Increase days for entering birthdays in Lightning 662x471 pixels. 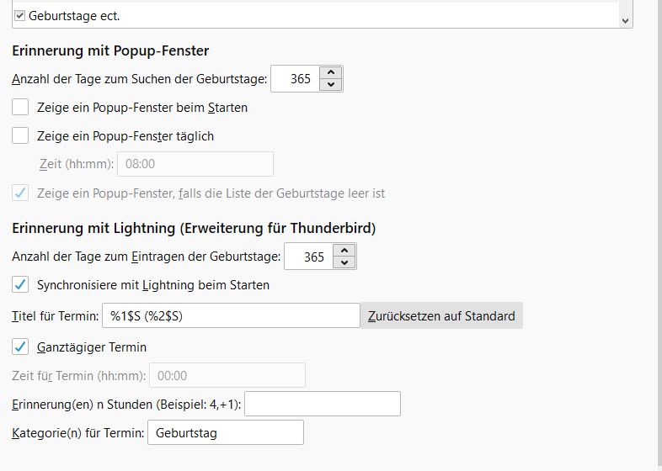[344, 251]
